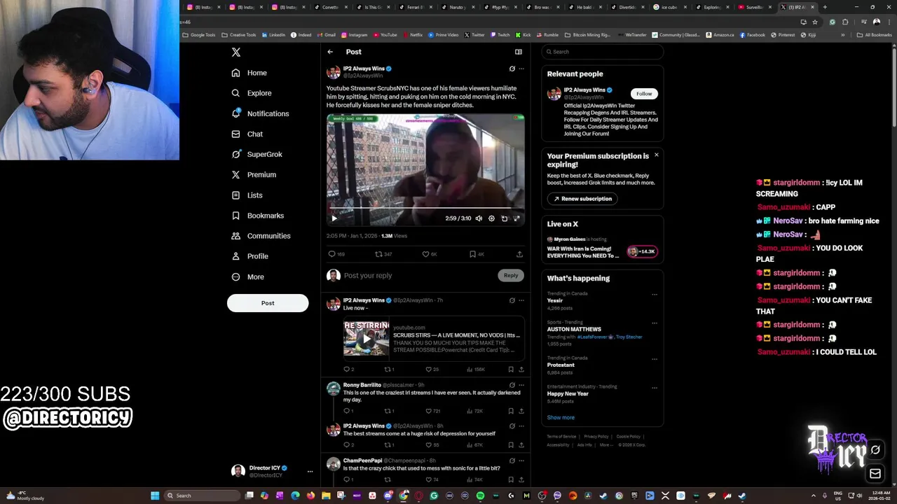Screen dimensions: 897x504
Task: Open video settings gear icon
Action: [x=491, y=218]
